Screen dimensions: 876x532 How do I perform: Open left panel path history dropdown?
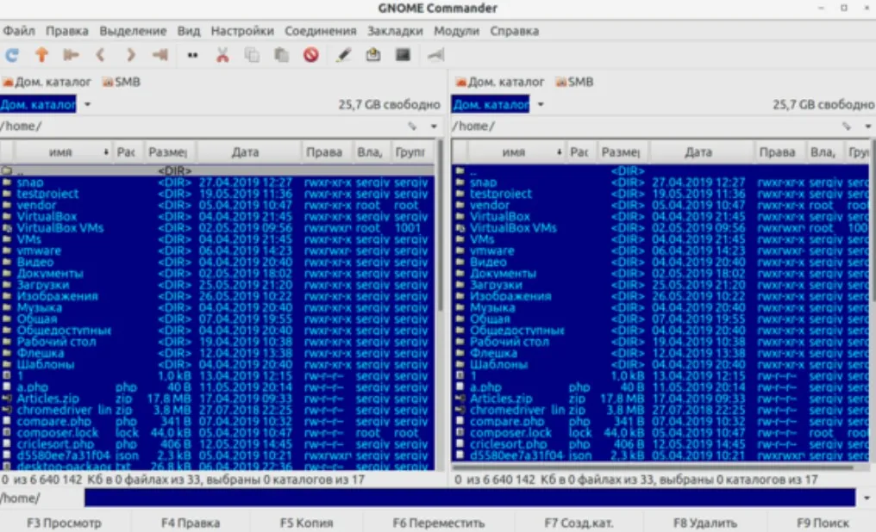pyautogui.click(x=434, y=127)
